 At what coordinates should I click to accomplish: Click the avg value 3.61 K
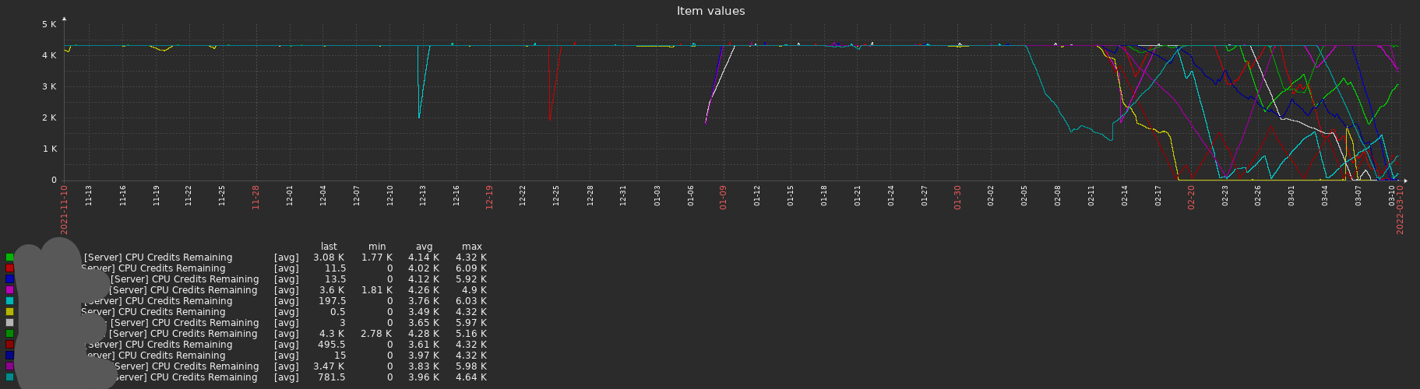click(x=424, y=345)
